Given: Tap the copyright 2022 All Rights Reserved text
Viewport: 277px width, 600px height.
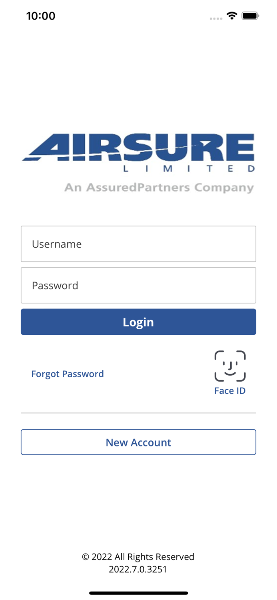Looking at the screenshot, I should 138,556.
